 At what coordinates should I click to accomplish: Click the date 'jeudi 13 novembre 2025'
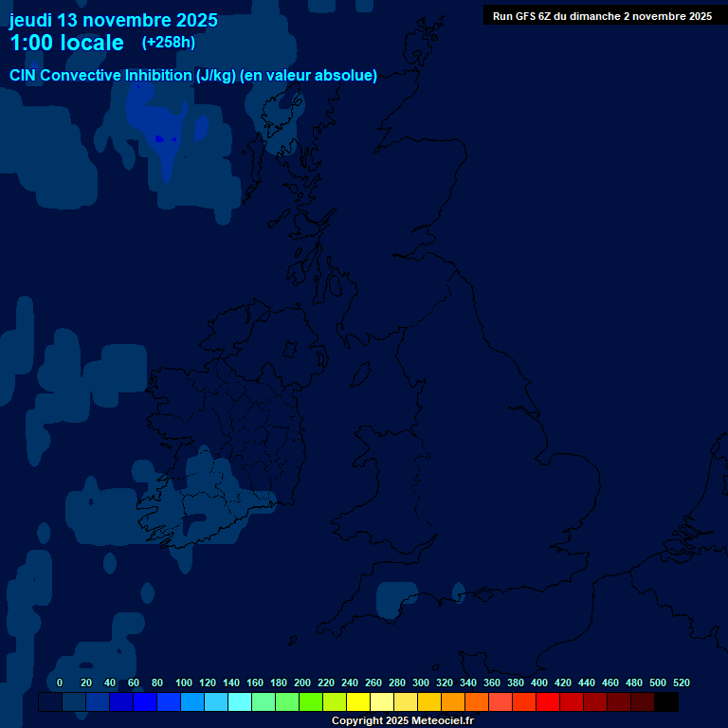pos(113,20)
